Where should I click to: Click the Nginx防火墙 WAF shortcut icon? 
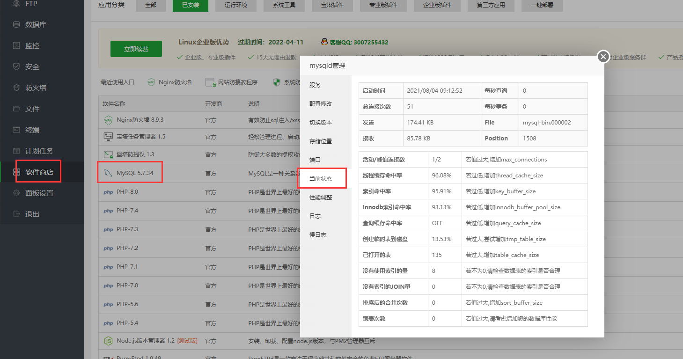(x=151, y=82)
